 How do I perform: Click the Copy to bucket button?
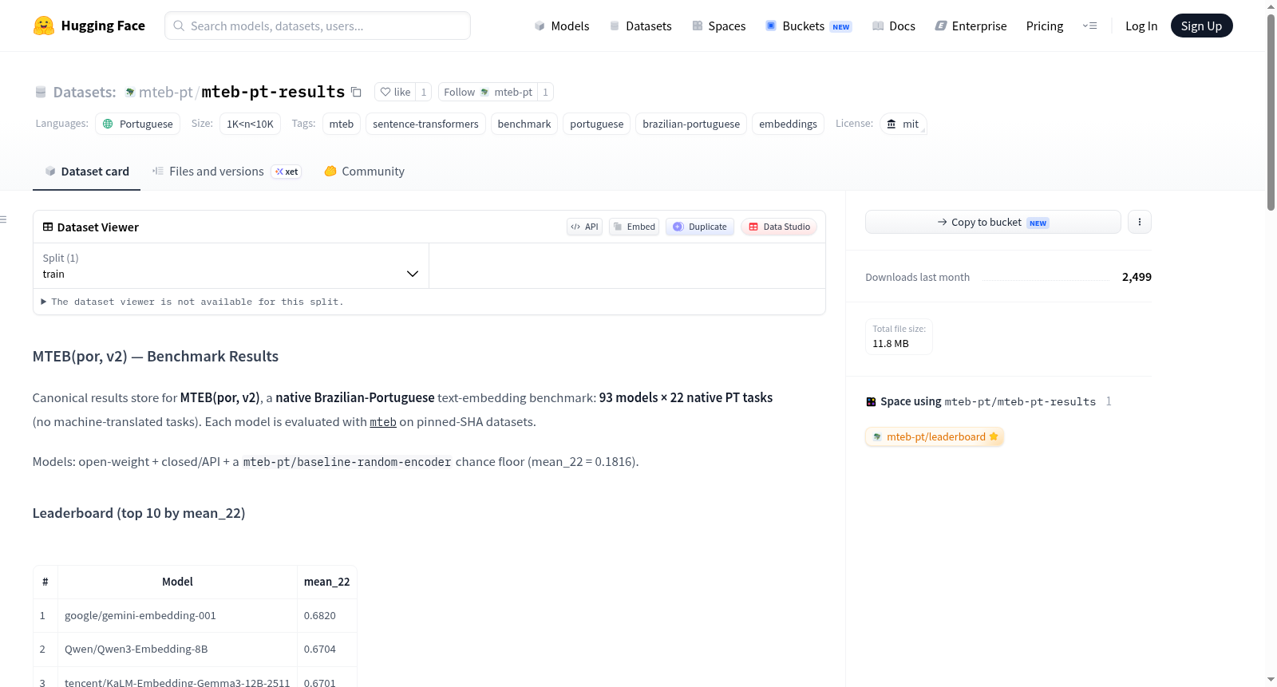click(x=993, y=222)
